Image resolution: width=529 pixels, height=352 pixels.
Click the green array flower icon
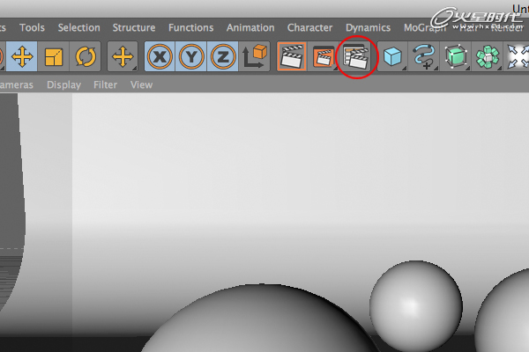coord(487,58)
